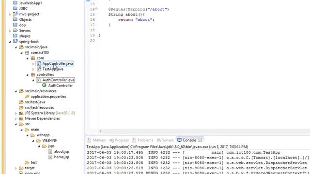Viewport: 310px width, 174px height.
Task: Switch to the Progress tab
Action: click(x=119, y=140)
